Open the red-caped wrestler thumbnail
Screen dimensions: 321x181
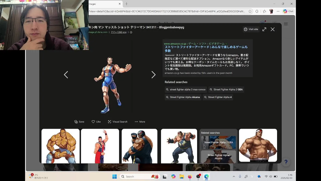[x=100, y=146]
